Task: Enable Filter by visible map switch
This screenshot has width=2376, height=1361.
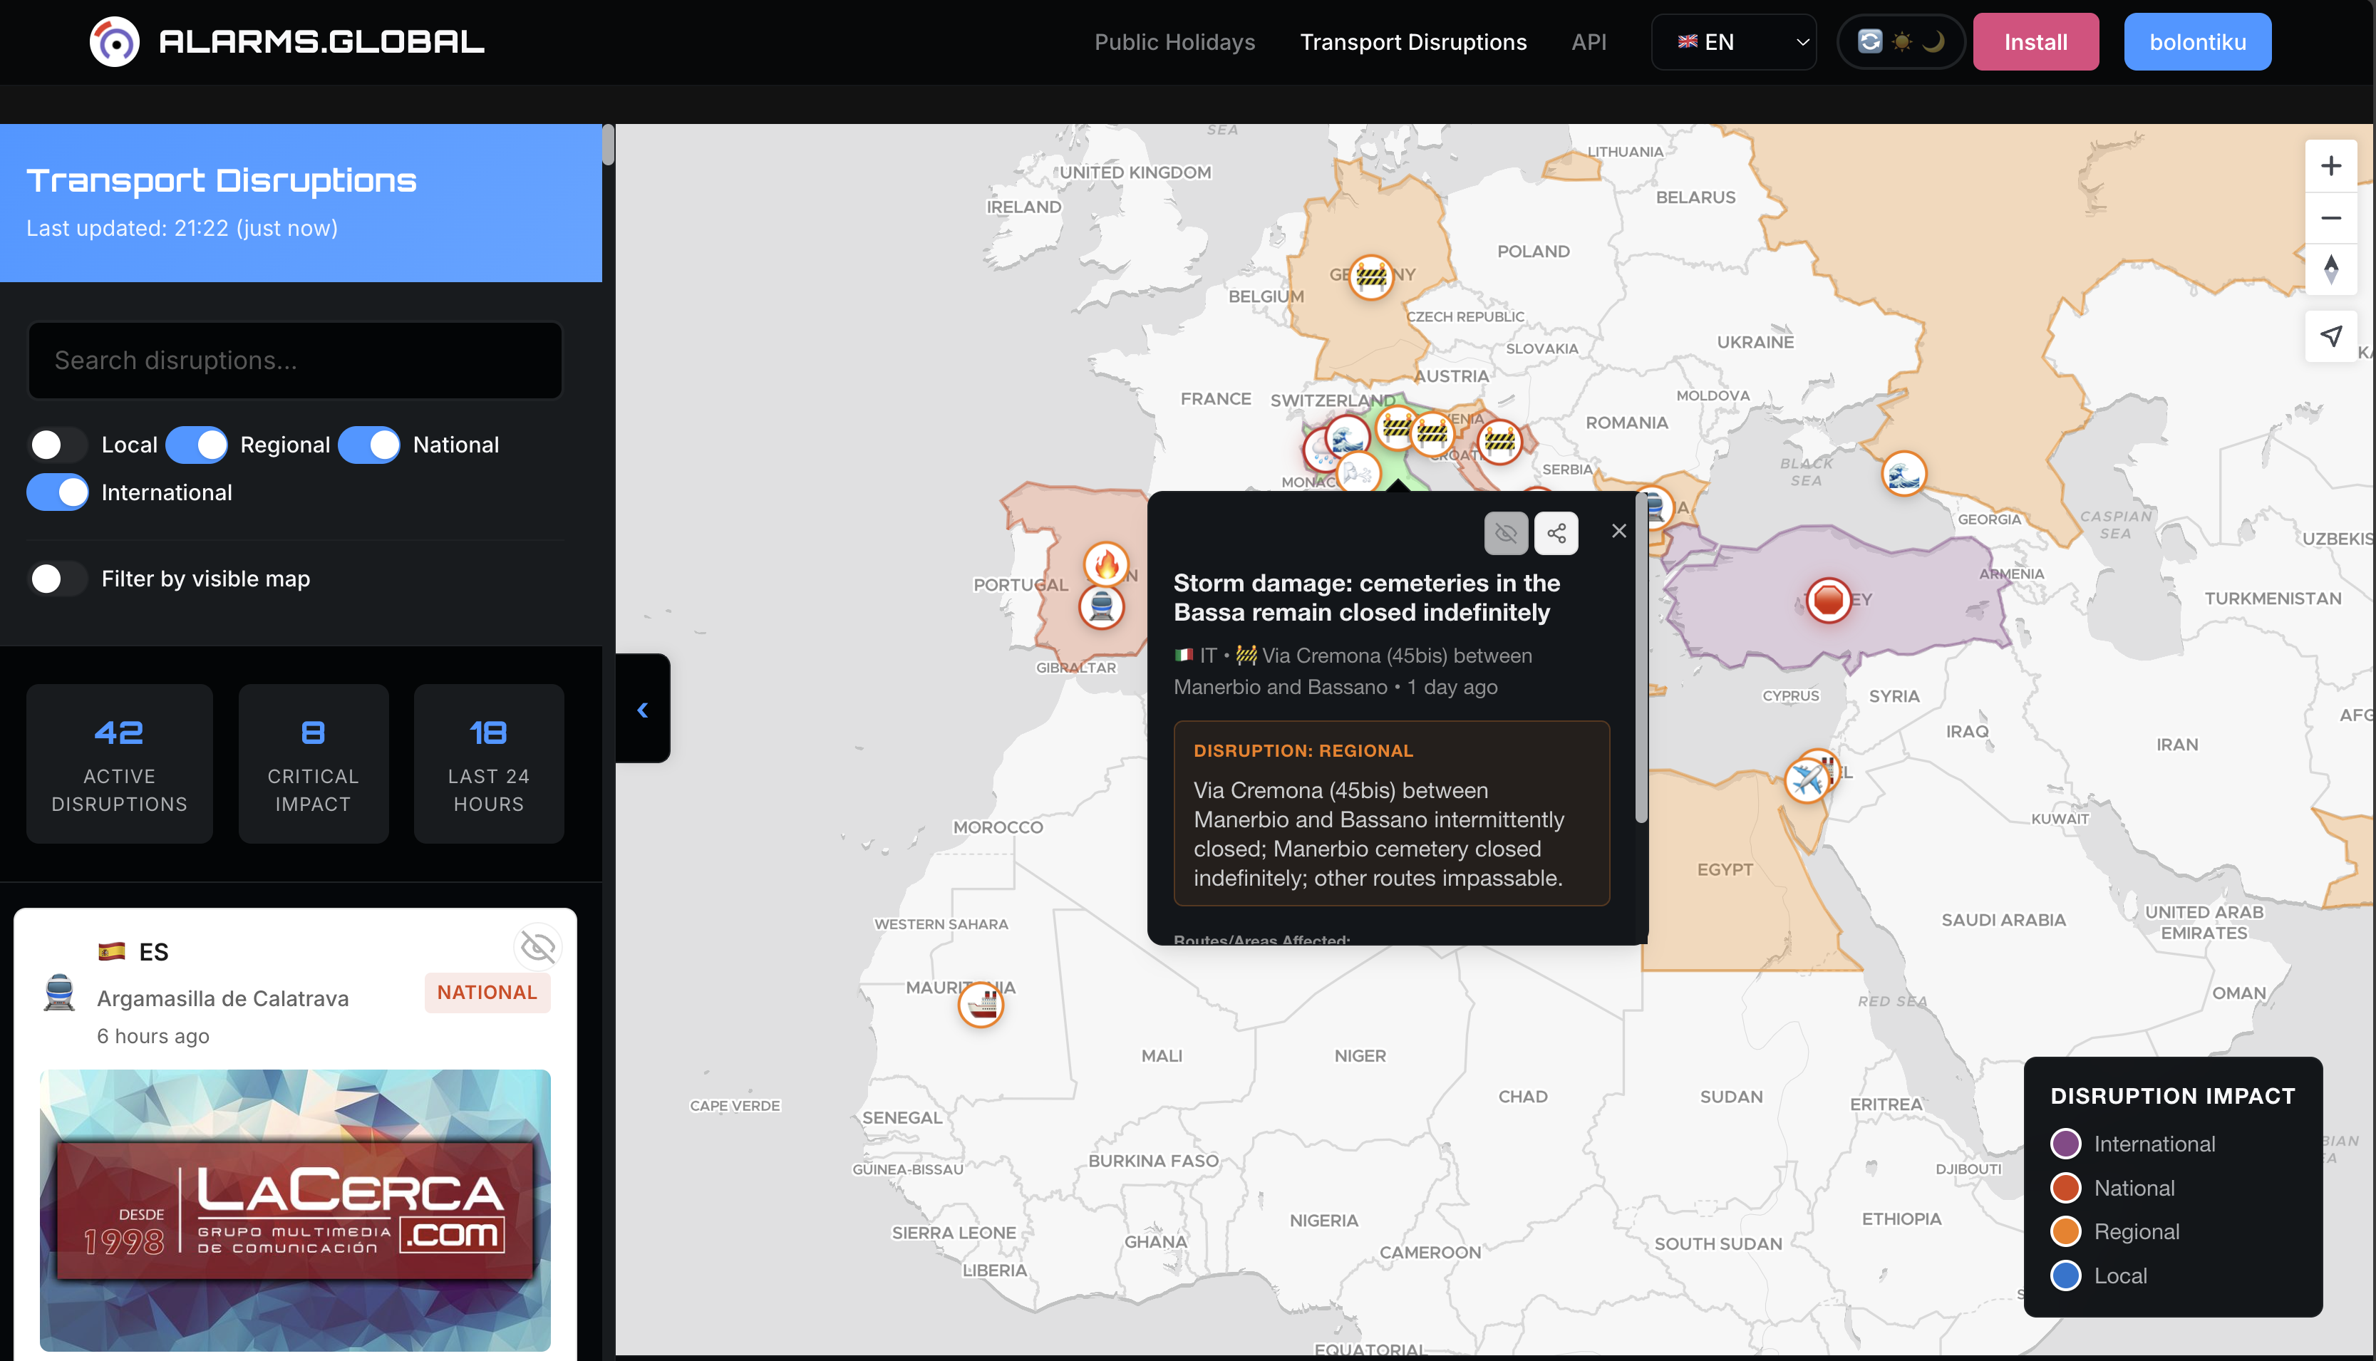Action: (57, 579)
